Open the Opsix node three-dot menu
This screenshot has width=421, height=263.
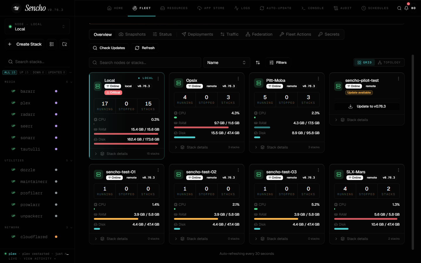click(238, 79)
